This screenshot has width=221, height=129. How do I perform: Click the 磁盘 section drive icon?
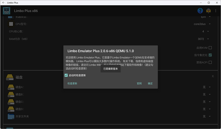click(x=10, y=77)
